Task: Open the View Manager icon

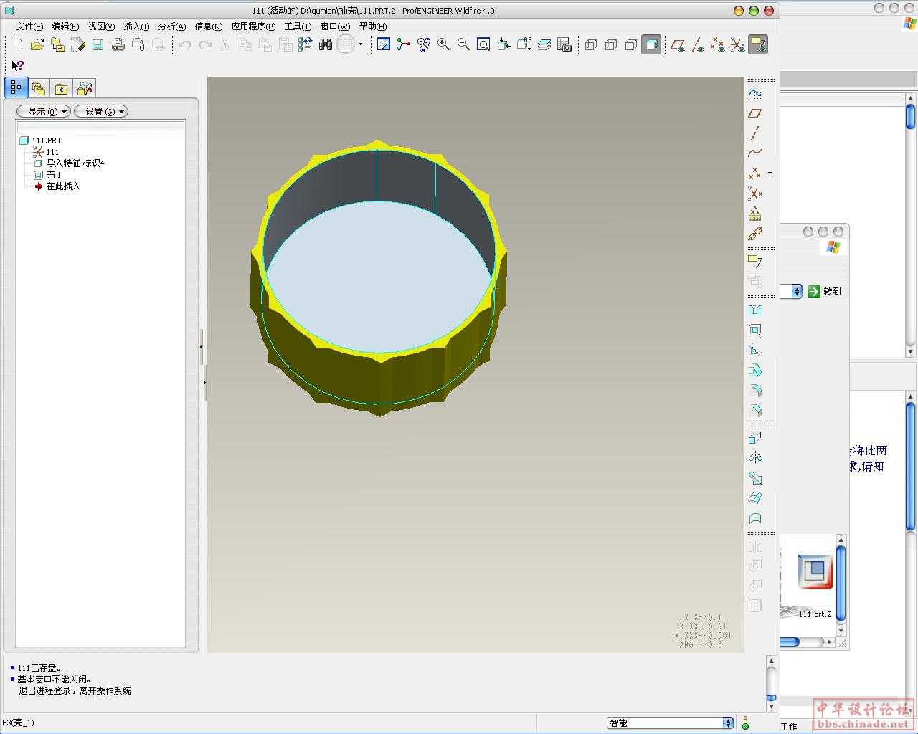Action: coord(564,44)
